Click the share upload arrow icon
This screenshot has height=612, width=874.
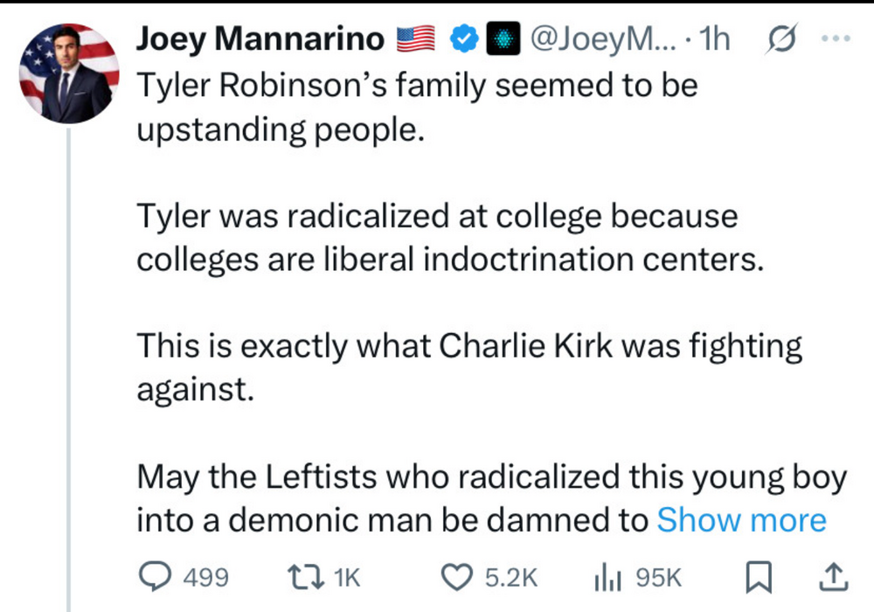(831, 576)
